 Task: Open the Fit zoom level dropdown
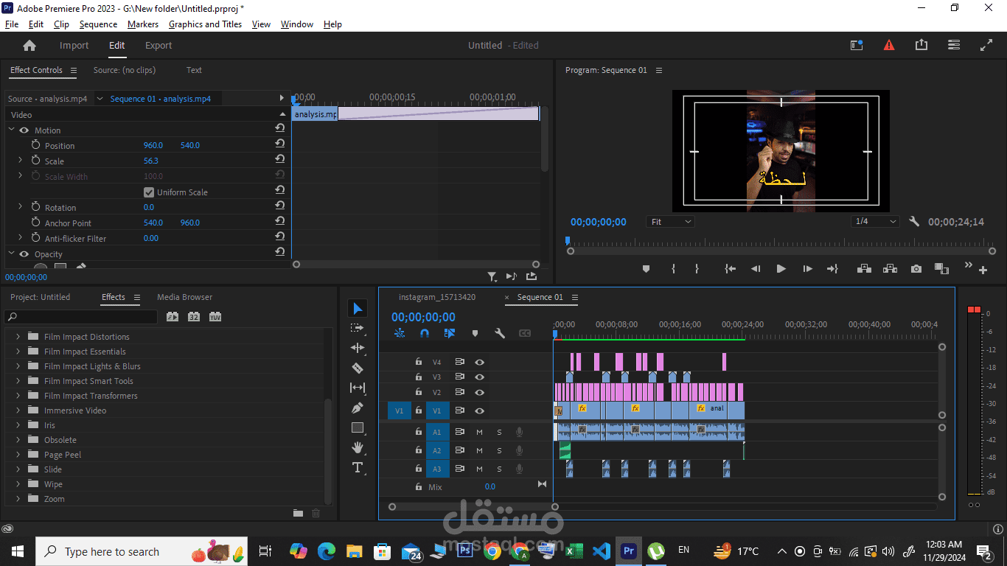point(671,222)
